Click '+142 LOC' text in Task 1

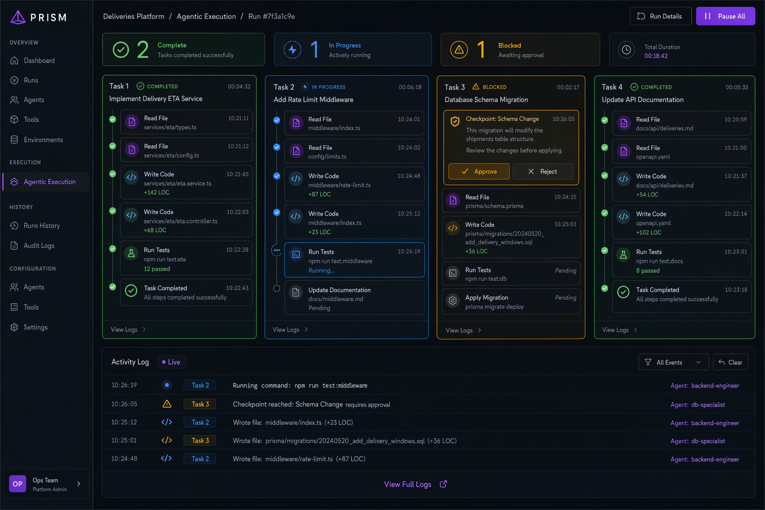click(x=156, y=193)
